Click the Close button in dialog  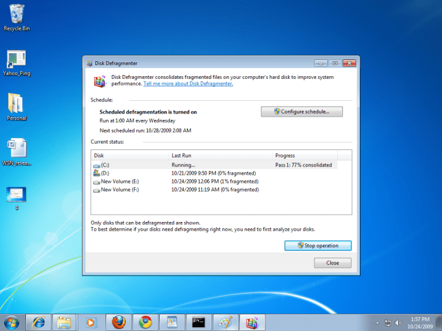(332, 263)
